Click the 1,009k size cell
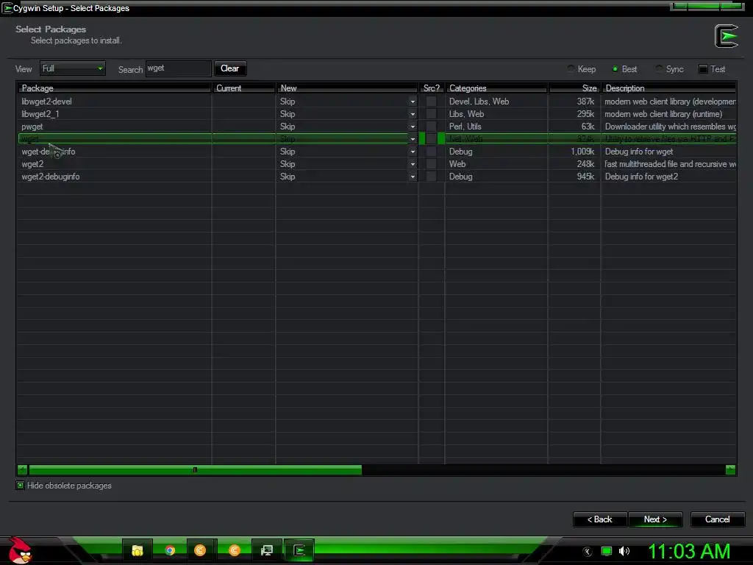 point(582,152)
